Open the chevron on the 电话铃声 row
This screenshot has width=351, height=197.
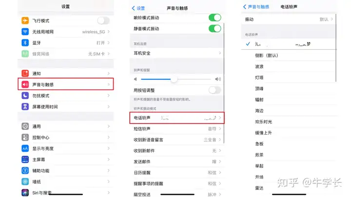click(x=220, y=118)
